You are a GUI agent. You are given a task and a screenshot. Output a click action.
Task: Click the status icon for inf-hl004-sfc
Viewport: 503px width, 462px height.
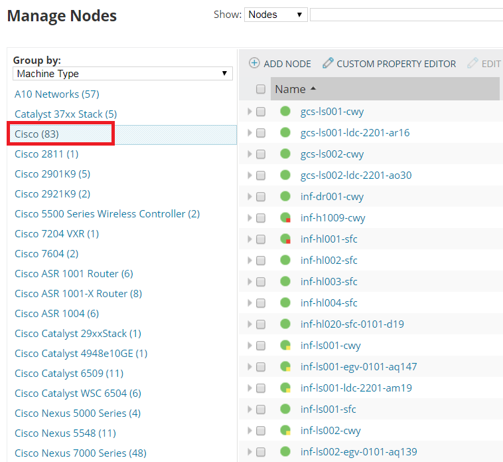click(285, 302)
